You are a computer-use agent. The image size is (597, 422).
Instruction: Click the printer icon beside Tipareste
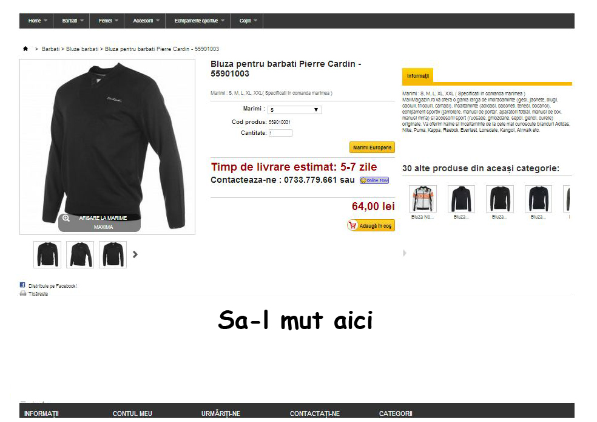[x=23, y=293]
